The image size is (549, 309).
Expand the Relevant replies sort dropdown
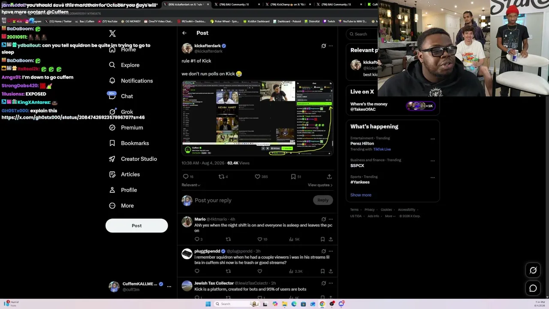[x=191, y=185]
